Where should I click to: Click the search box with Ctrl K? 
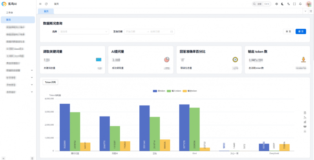coord(262,4)
